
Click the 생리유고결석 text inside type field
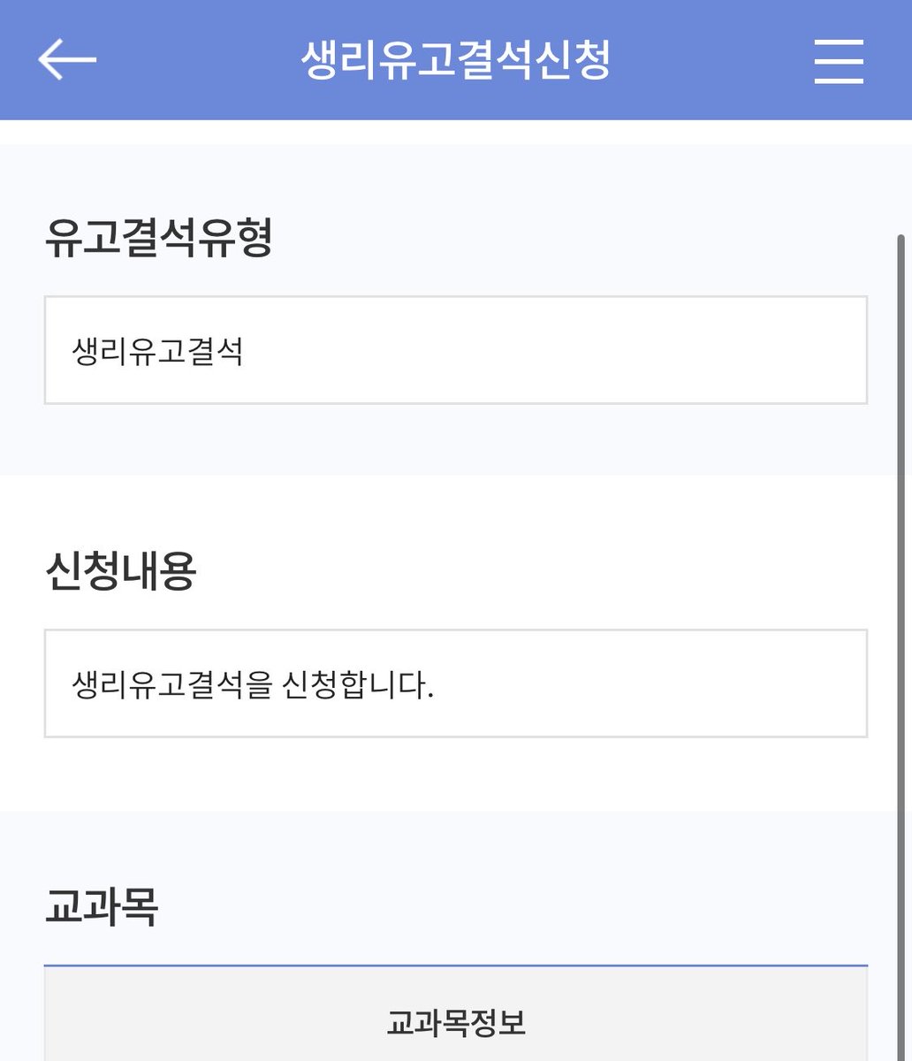pos(158,351)
